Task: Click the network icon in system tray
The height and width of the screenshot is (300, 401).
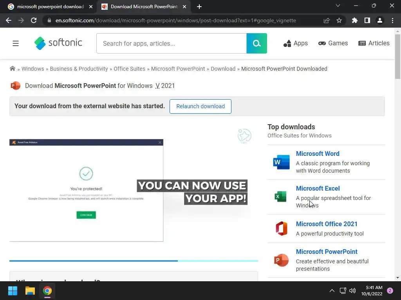Action: [343, 291]
